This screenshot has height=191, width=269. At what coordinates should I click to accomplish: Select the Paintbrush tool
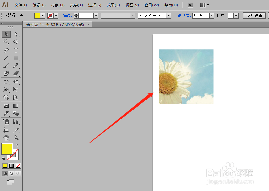[6, 66]
